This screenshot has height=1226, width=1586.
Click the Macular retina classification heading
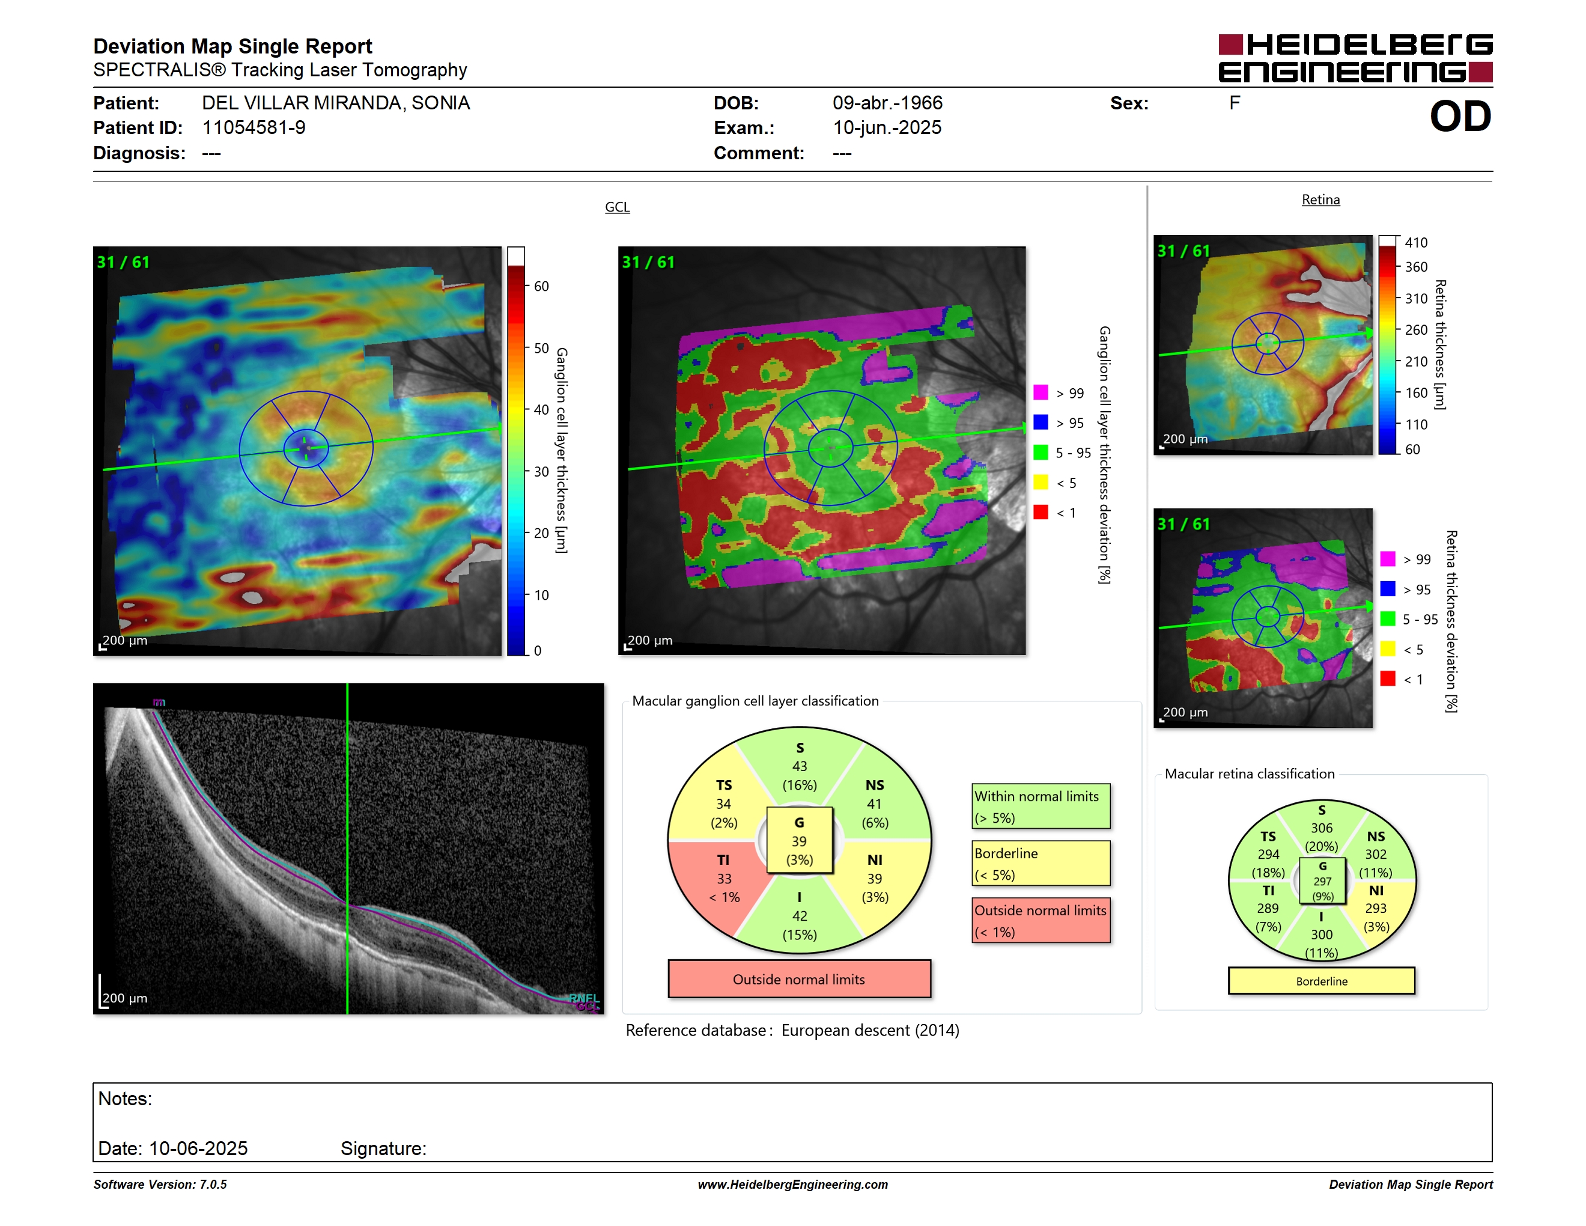click(x=1249, y=774)
